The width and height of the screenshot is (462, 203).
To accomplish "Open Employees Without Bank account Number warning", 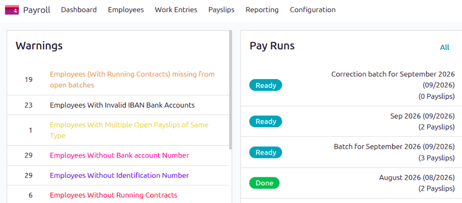I will pos(119,156).
